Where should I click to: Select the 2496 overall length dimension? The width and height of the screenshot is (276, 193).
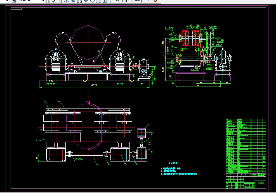(94, 85)
